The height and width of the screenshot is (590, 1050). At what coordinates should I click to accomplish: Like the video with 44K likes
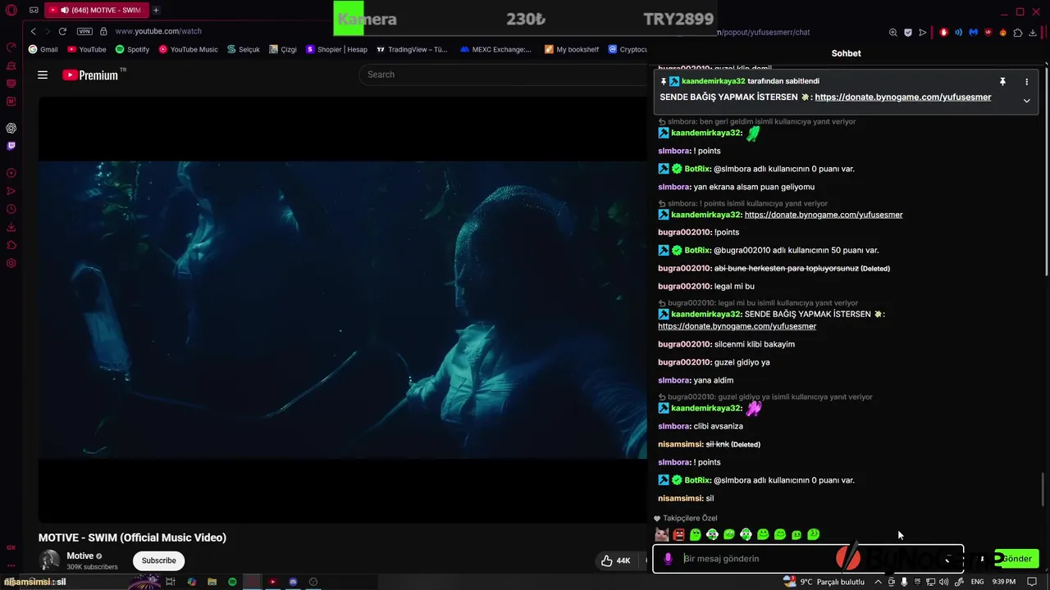point(615,560)
